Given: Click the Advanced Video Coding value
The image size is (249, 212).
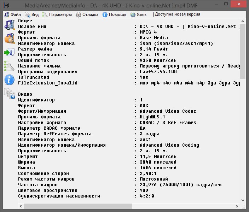Looking at the screenshot, I should click(x=169, y=145).
